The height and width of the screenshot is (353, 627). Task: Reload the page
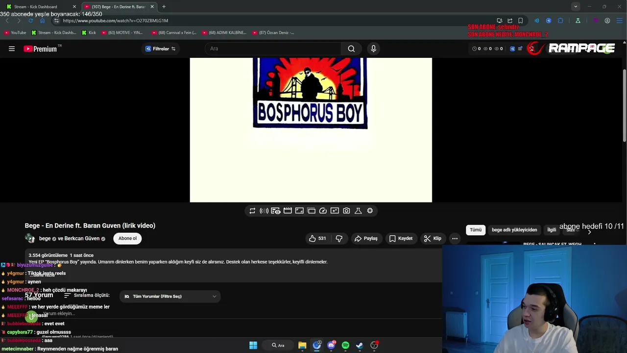30,21
